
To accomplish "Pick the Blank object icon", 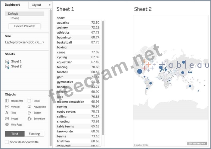I will click(29, 101).
